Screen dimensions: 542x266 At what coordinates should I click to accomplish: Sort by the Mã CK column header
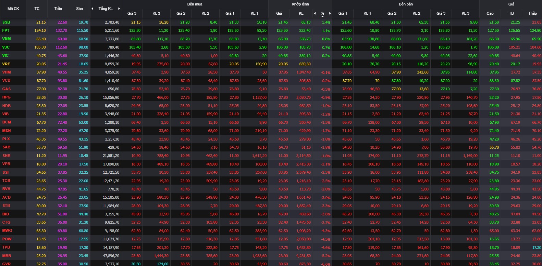13,9
